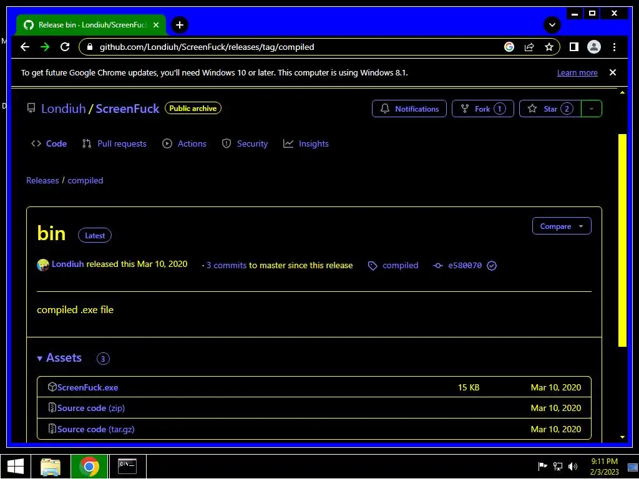The width and height of the screenshot is (639, 479).
Task: Open the Action Center flag icon
Action: 542,467
